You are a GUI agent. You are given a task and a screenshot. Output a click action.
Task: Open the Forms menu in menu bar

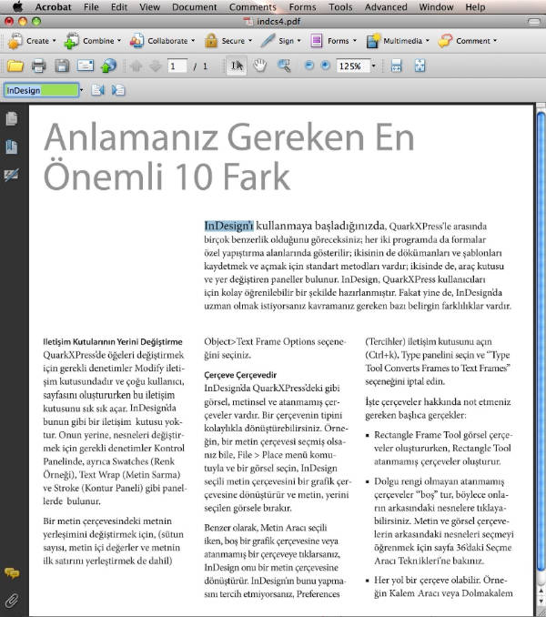pyautogui.click(x=302, y=7)
